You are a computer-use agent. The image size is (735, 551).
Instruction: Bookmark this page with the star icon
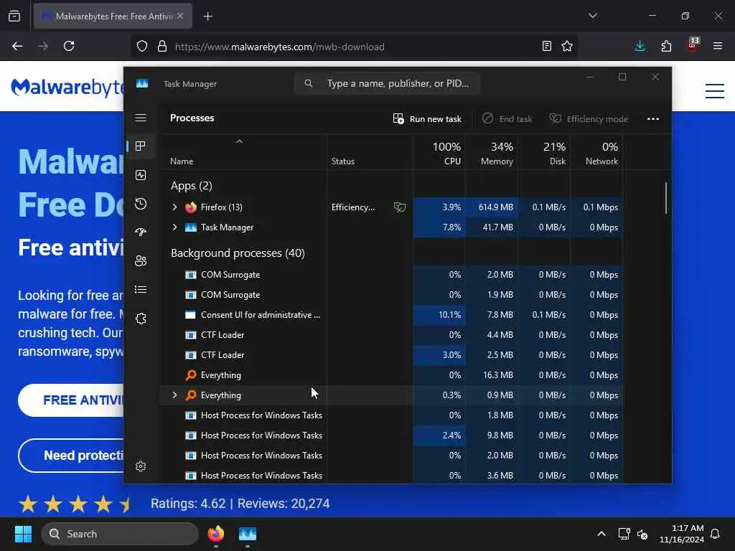click(x=567, y=46)
